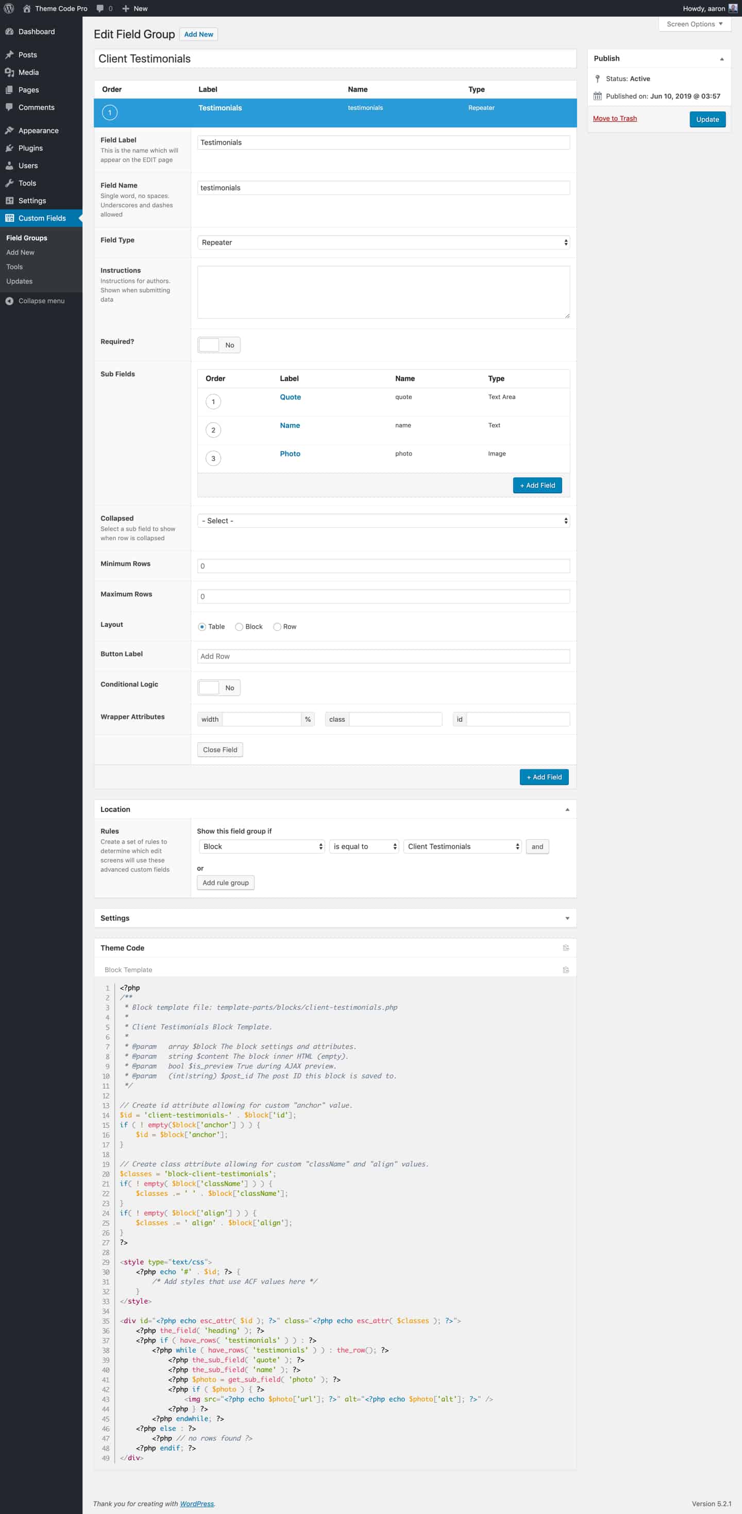The width and height of the screenshot is (742, 1514).
Task: Click the Field Label input with Testimonials
Action: coord(383,142)
